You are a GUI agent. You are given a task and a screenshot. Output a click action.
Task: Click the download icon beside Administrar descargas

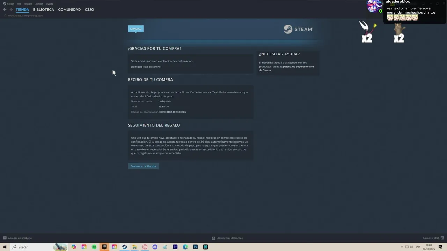(x=214, y=238)
